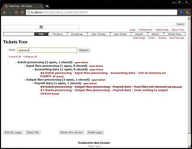Click the vertical scrollbar down arrow
This screenshot has height=149, width=192.
click(189, 147)
